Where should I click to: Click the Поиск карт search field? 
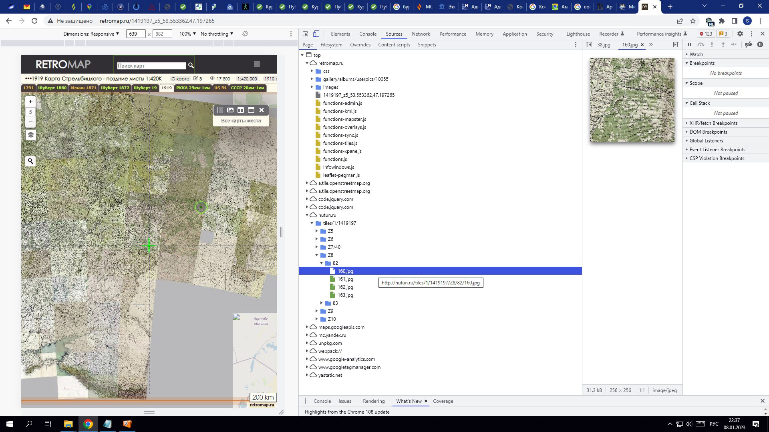151,66
